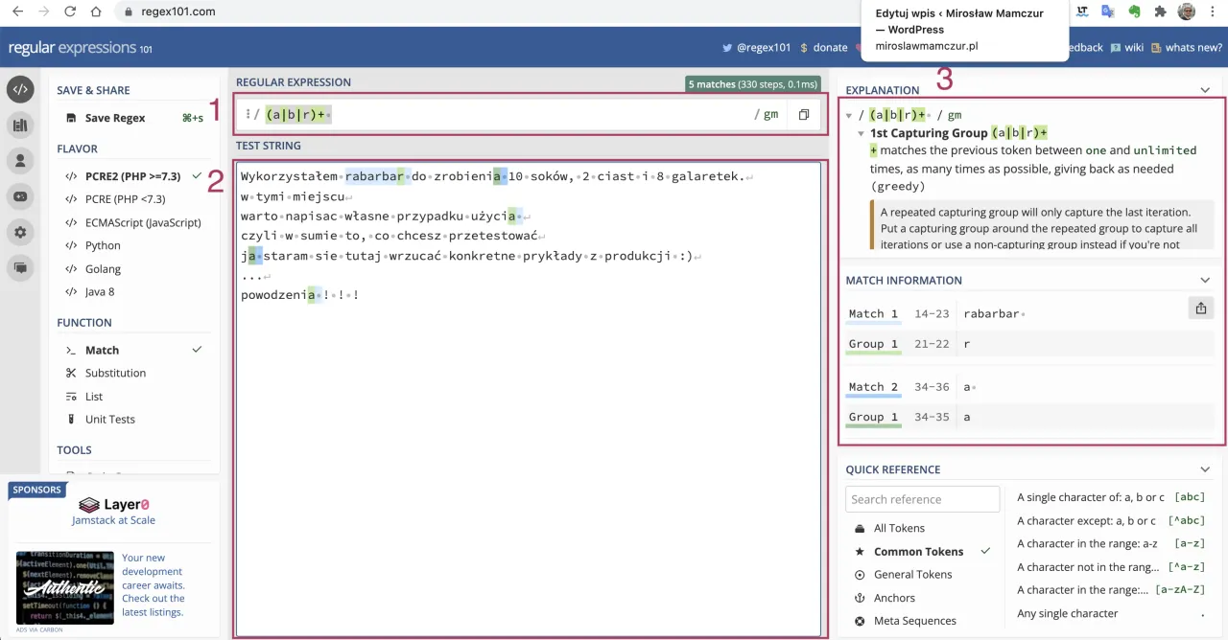The image size is (1228, 640).
Task: Choose the Substitution function
Action: (x=115, y=374)
